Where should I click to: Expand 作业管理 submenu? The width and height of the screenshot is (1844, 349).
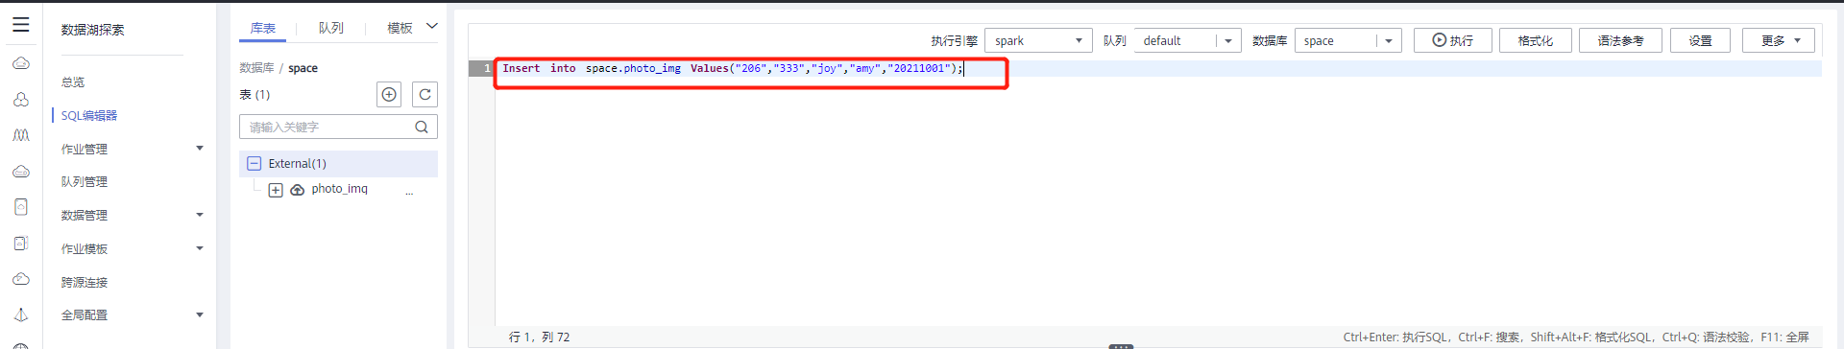point(200,149)
